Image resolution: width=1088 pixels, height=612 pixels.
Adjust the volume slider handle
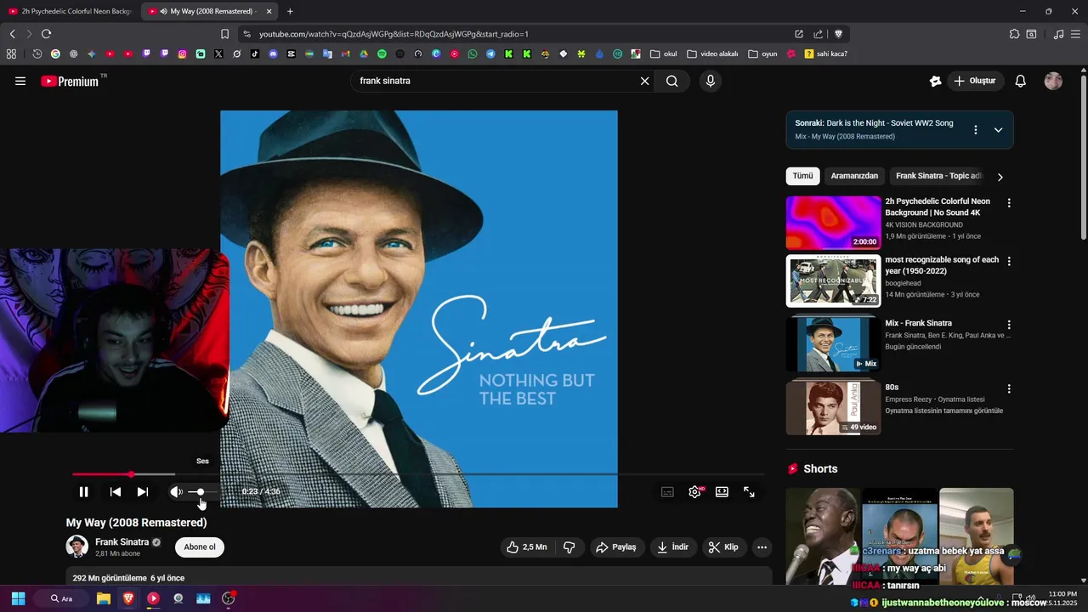[x=200, y=491]
